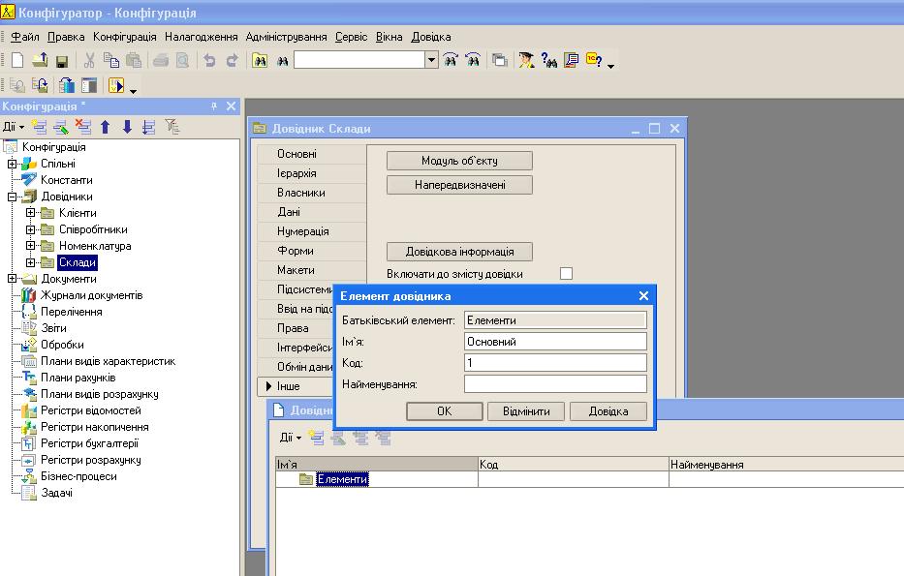The width and height of the screenshot is (904, 576).
Task: Click the Найменування column header
Action: pos(787,465)
